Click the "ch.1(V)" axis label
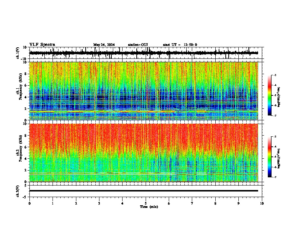Screen dimensions: 295x228 (18, 53)
